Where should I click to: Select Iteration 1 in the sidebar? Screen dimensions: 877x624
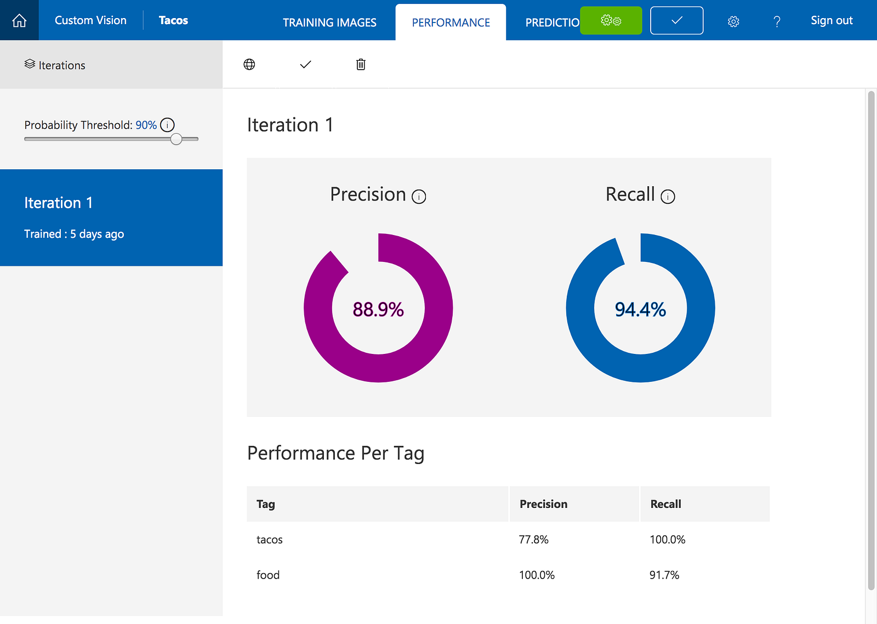tap(111, 217)
